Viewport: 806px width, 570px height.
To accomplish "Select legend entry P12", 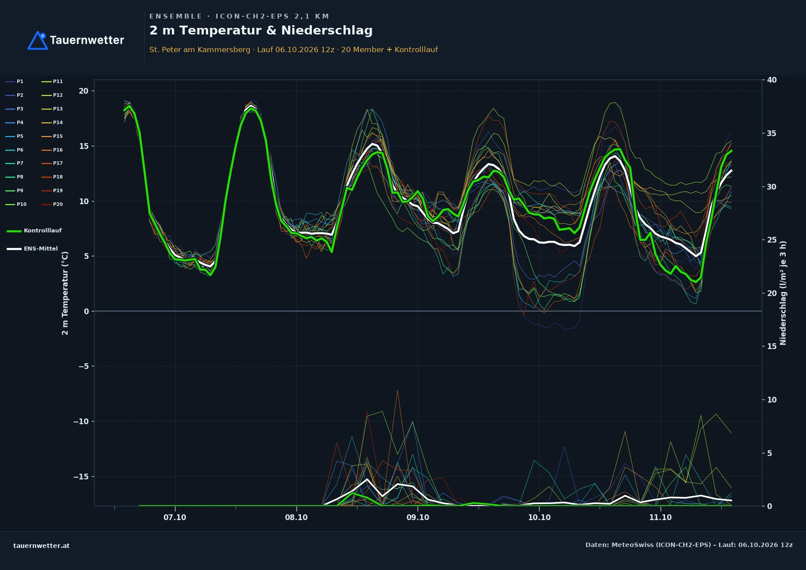I will click(52, 95).
